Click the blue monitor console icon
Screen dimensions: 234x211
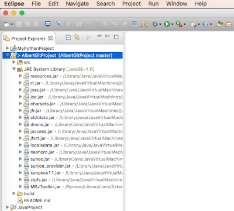click(x=47, y=24)
